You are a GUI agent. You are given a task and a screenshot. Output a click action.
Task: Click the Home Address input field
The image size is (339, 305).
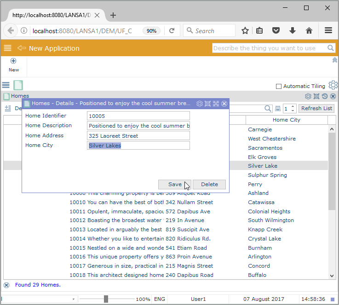(x=138, y=136)
